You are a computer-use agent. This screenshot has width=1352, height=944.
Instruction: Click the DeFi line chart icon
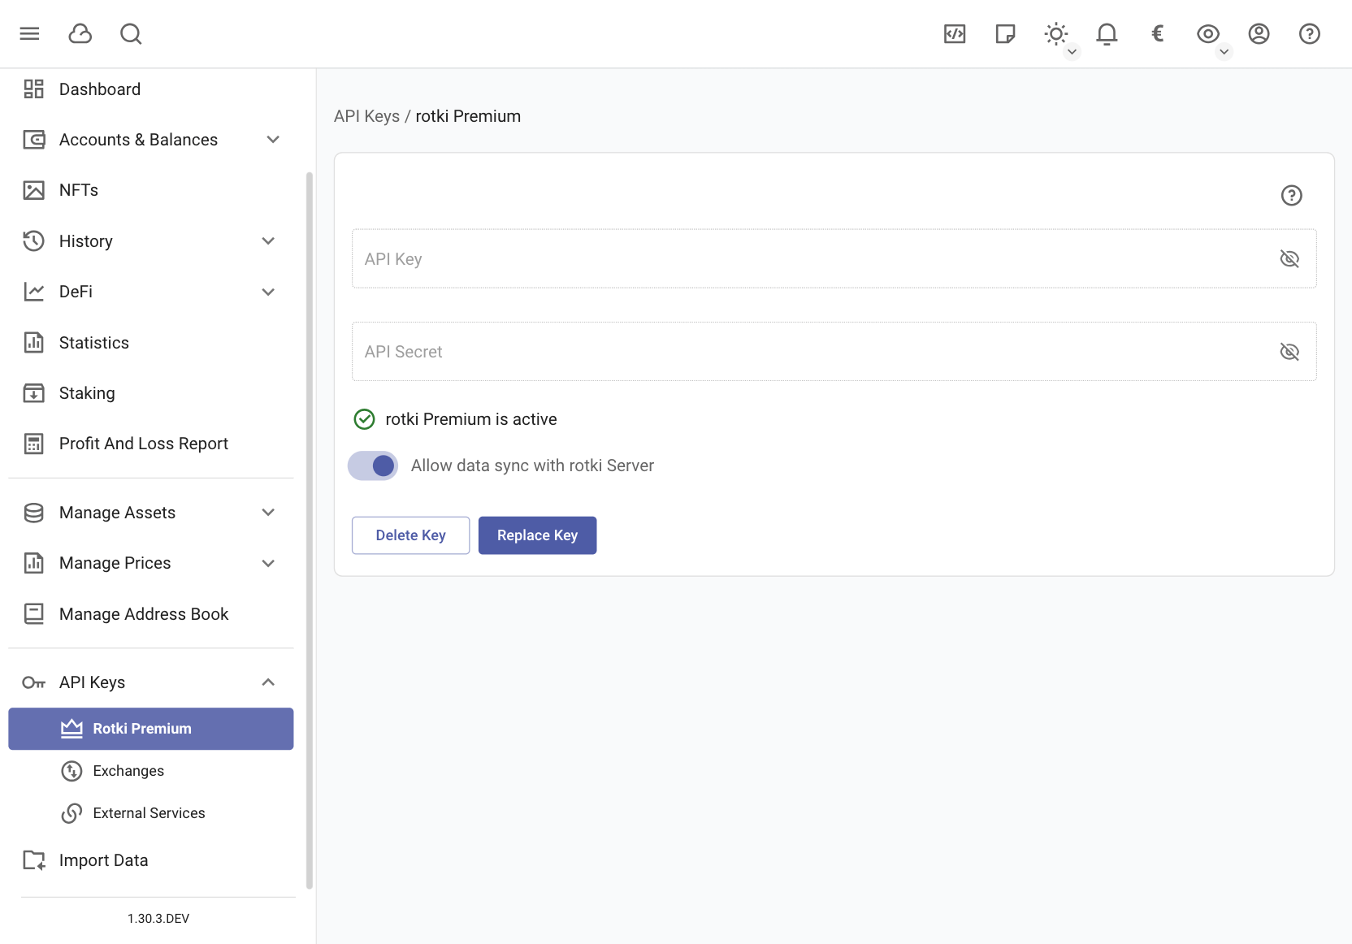tap(33, 292)
